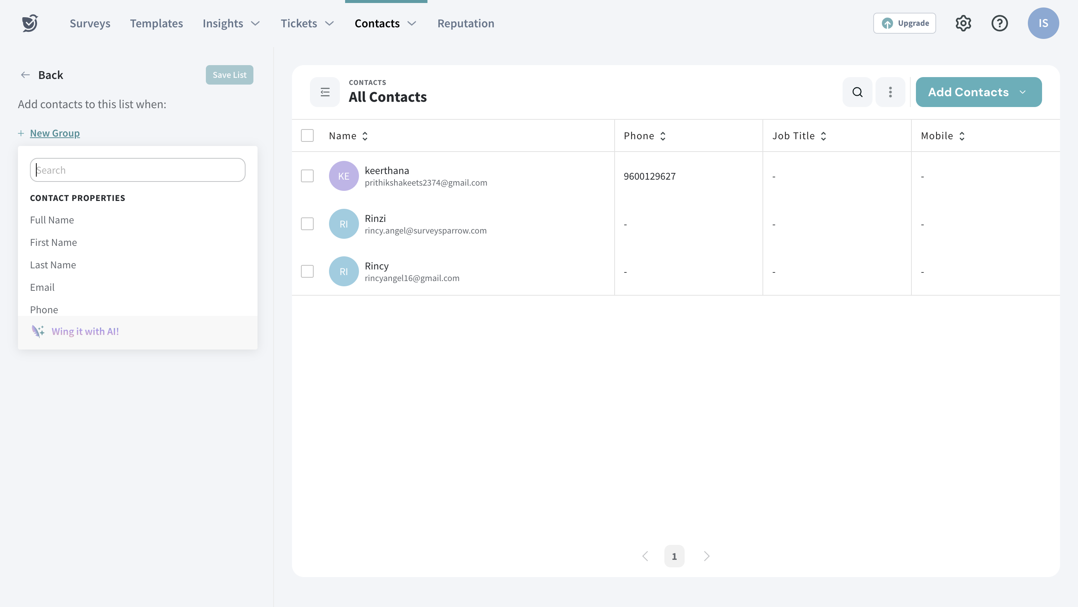
Task: Click the SurveySparrow logo icon
Action: click(x=30, y=23)
